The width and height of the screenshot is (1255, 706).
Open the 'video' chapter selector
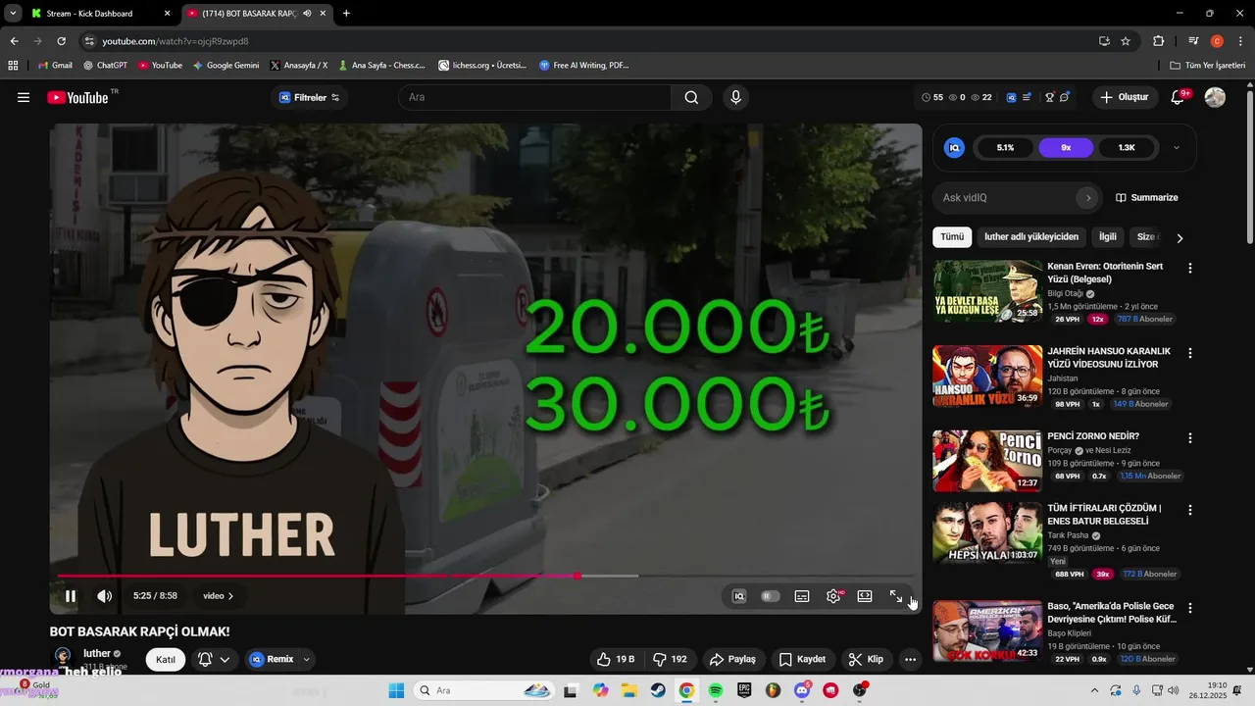(219, 596)
